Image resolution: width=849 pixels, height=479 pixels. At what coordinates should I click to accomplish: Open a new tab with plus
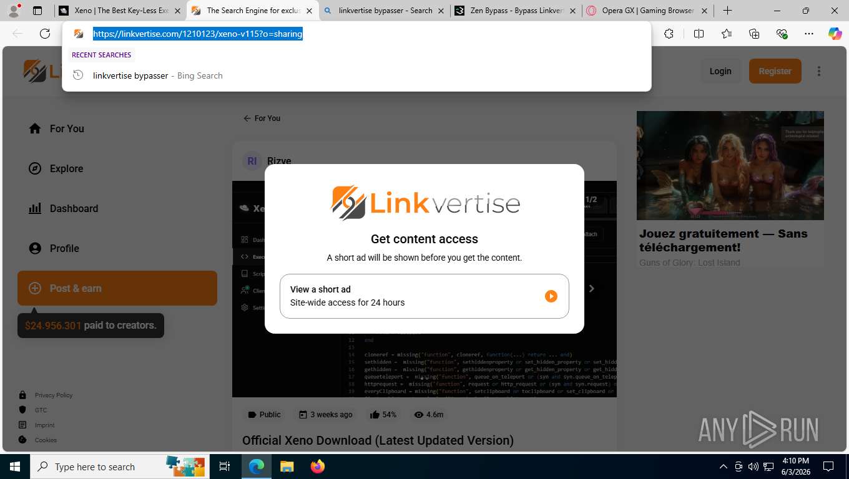point(727,11)
